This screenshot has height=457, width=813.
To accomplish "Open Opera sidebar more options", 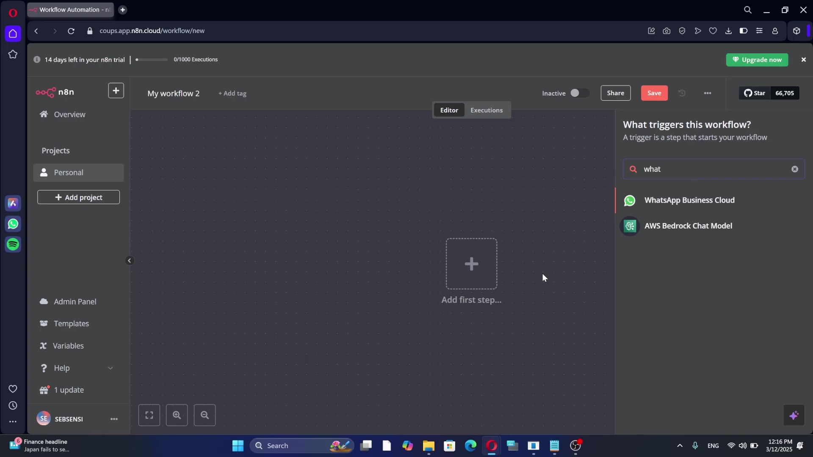I will (x=13, y=422).
